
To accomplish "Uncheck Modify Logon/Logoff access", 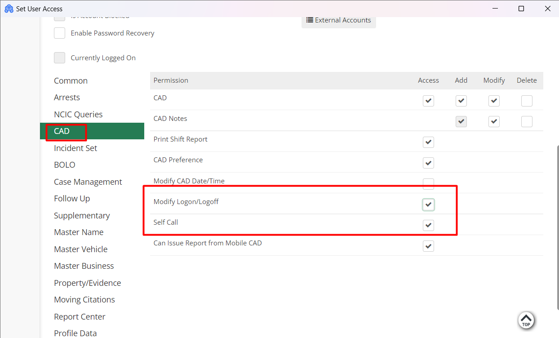I will [428, 205].
